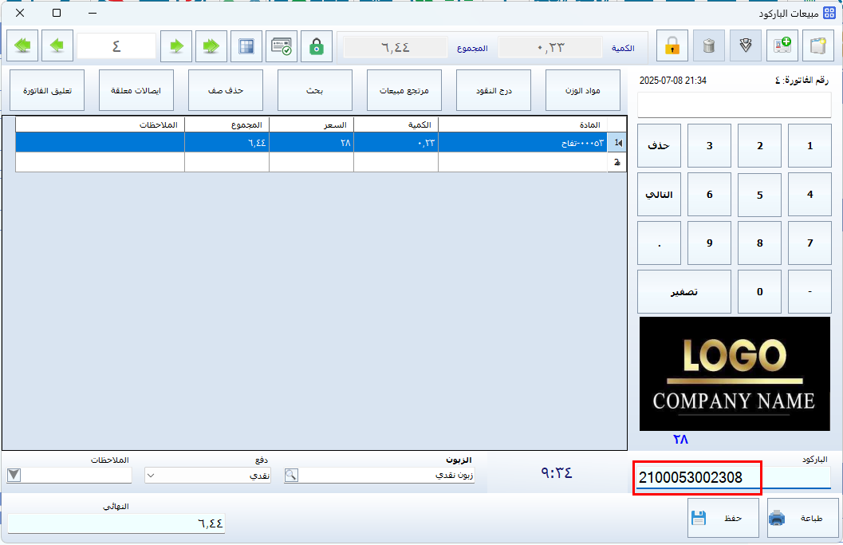This screenshot has height=545, width=843.
Task: Go to next invoice with single right arrow
Action: point(176,46)
